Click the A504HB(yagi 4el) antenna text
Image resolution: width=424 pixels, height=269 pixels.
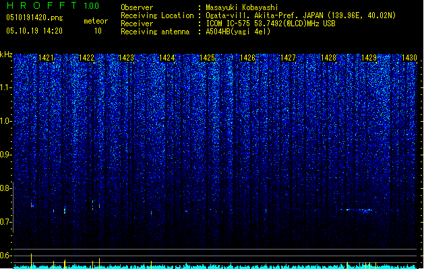point(238,32)
